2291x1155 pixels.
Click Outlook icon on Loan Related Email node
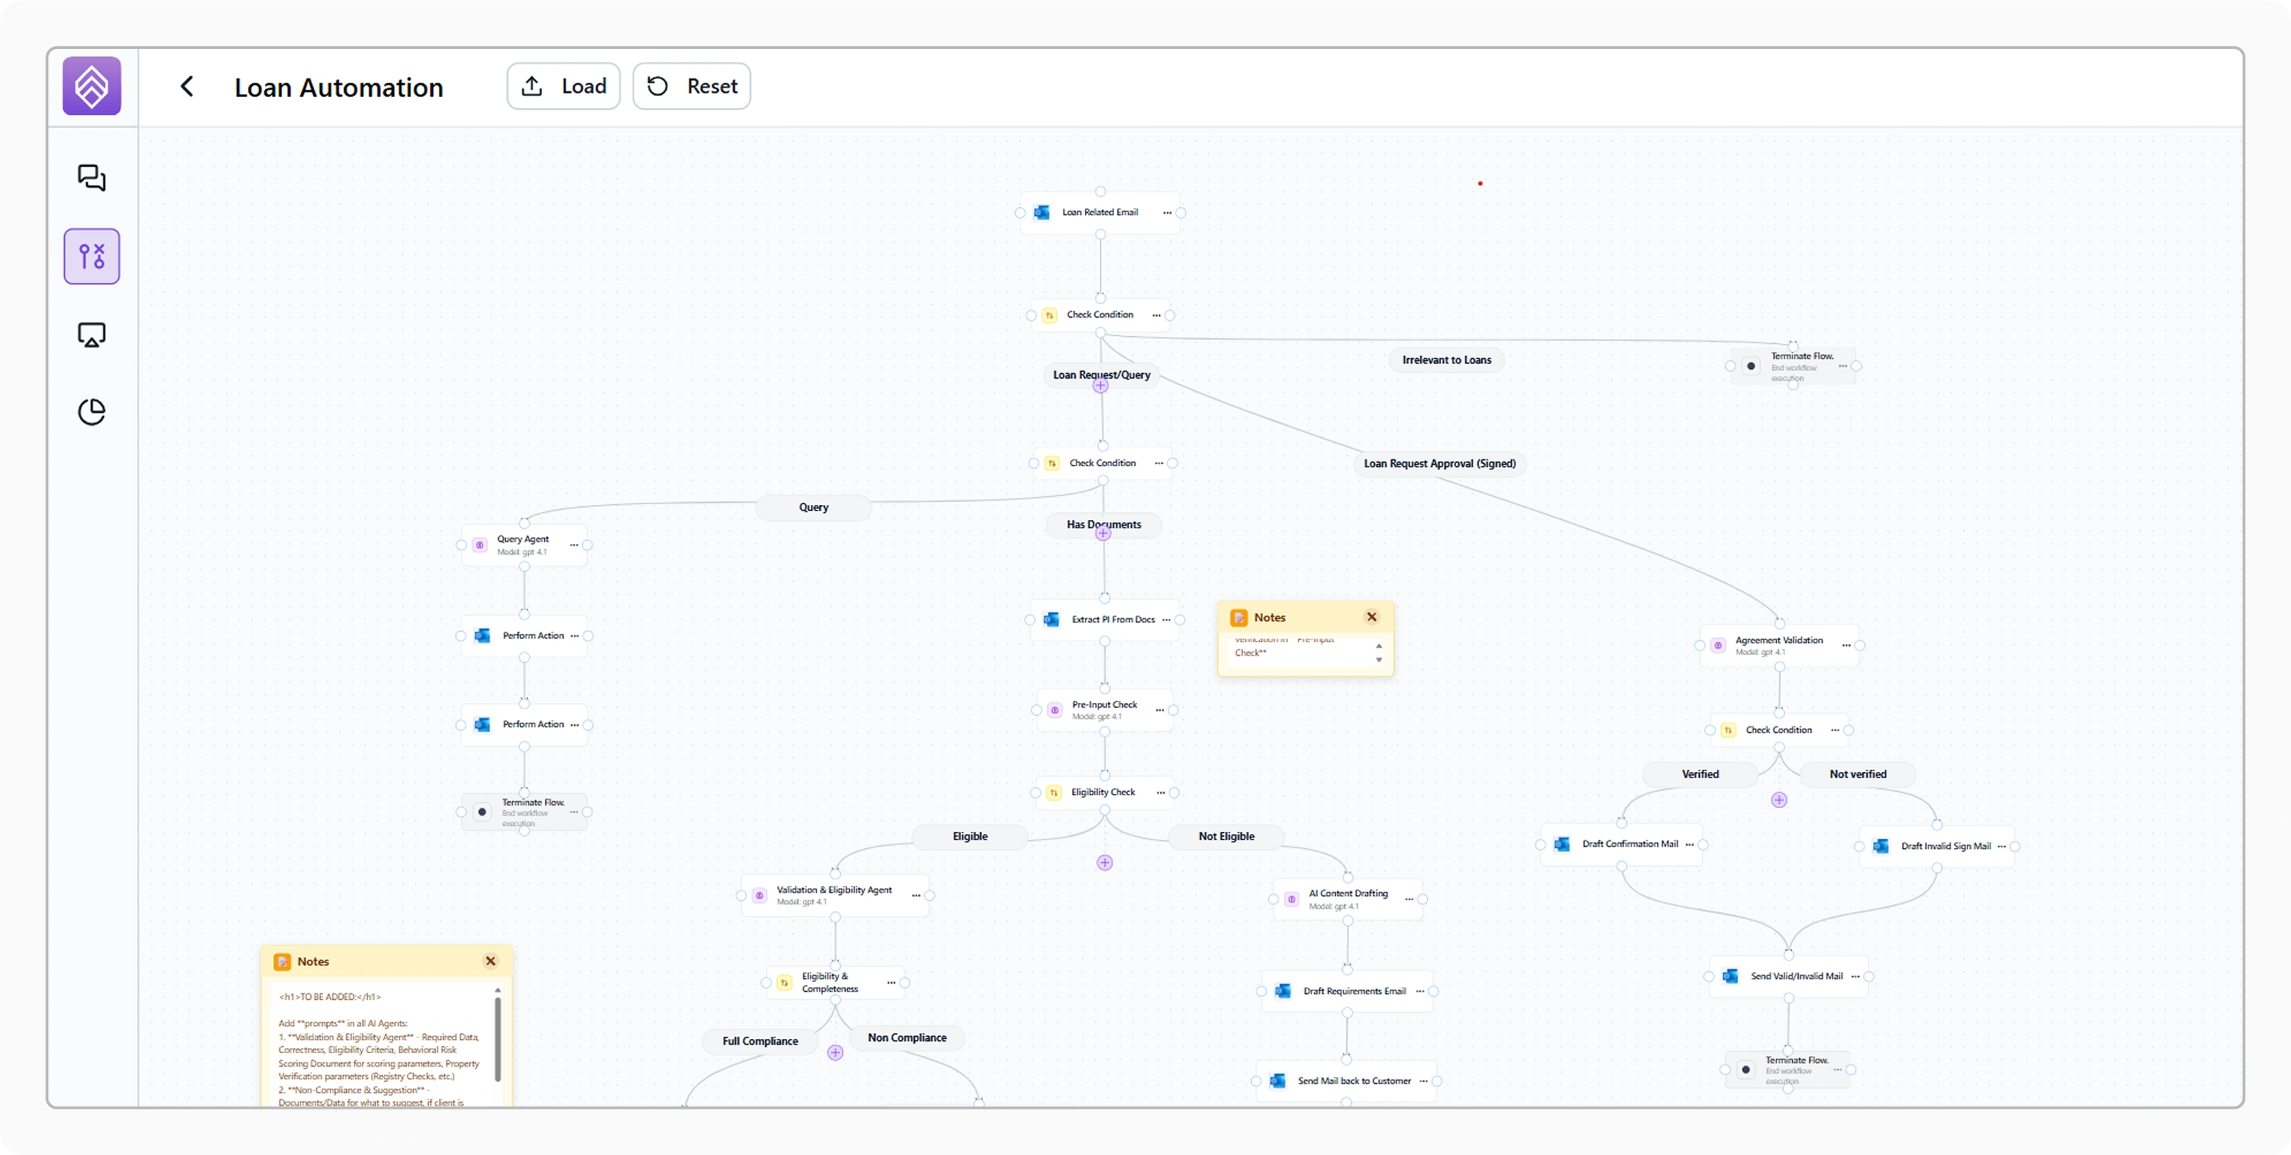click(x=1041, y=212)
